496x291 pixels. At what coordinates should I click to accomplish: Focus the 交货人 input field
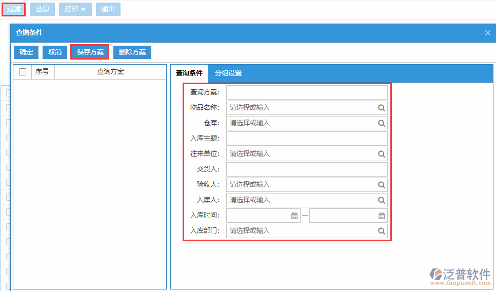click(307, 169)
